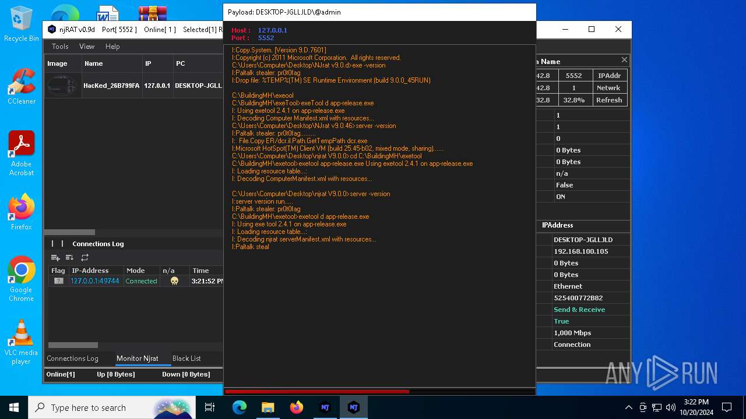Launch Microsoft Edge from the taskbar
The width and height of the screenshot is (746, 419).
[240, 407]
